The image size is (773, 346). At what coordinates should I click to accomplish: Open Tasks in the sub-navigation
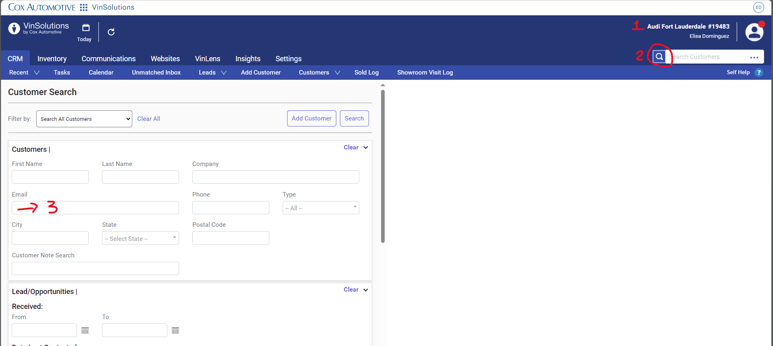click(x=62, y=73)
